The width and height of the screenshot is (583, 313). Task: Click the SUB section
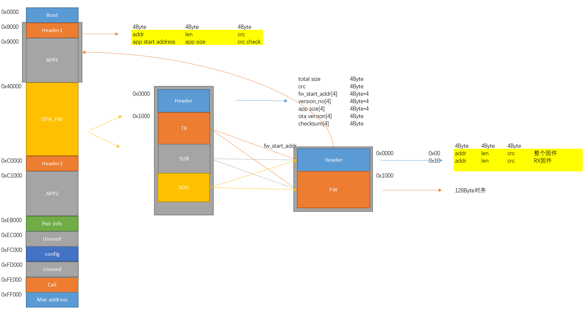[184, 158]
